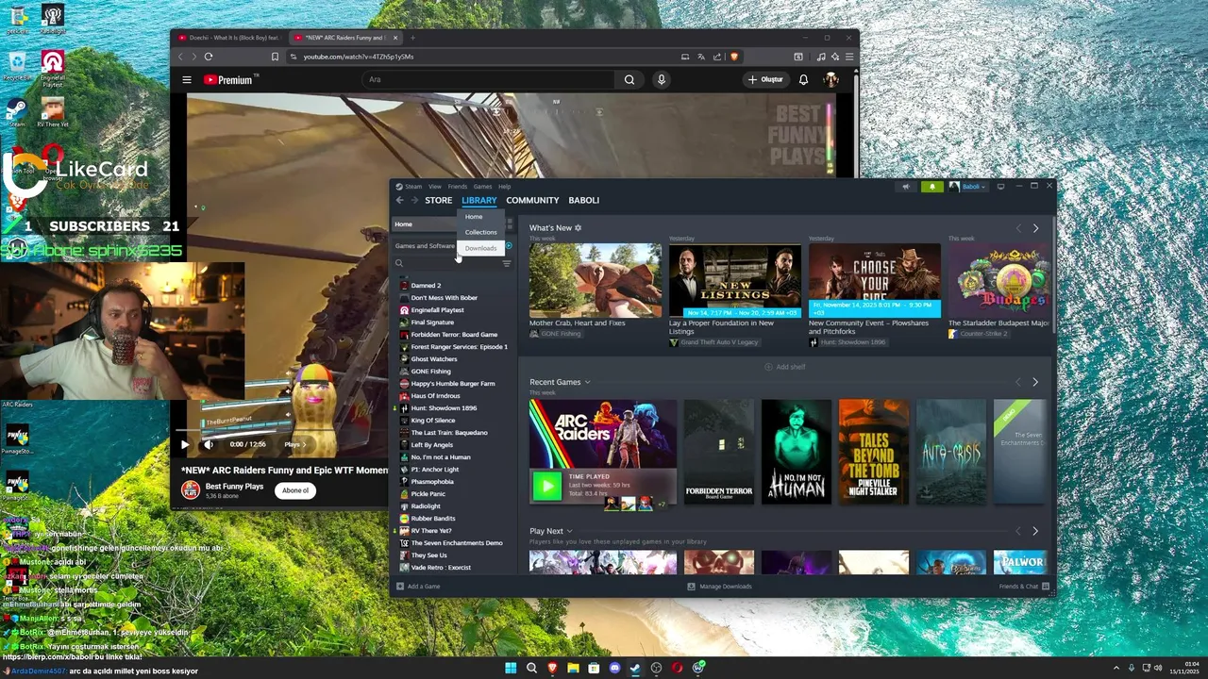
Task: Open new browser tab plus button
Action: 412,38
